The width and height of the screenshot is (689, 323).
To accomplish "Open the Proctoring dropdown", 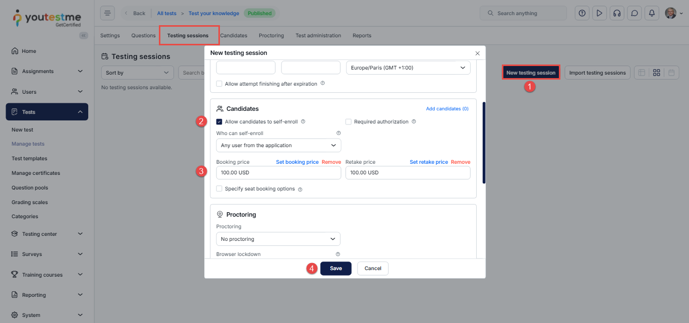I will pos(278,239).
